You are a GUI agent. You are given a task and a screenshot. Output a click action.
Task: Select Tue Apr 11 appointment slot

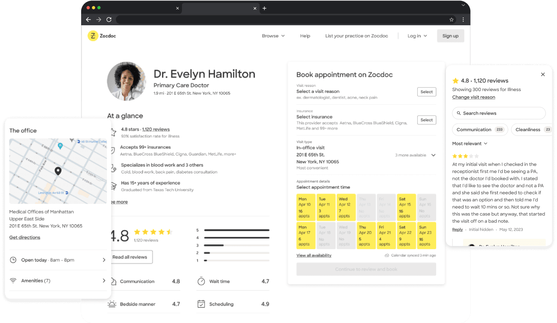click(326, 208)
